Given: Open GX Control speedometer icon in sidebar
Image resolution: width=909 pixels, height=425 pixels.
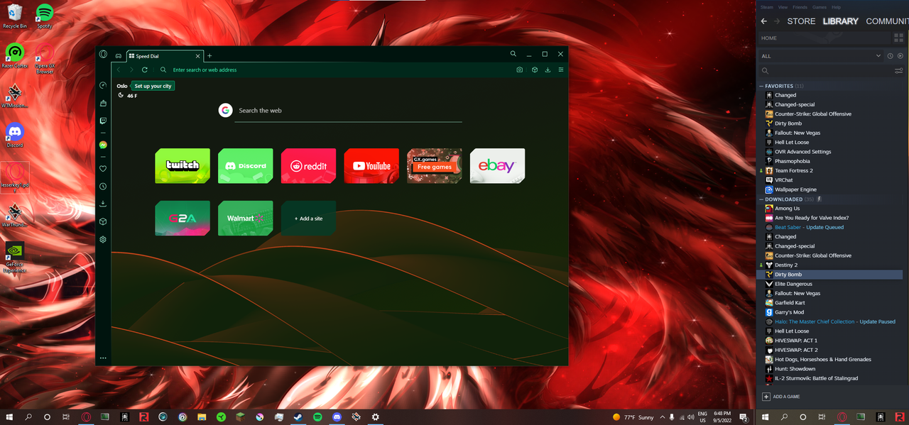Looking at the screenshot, I should 103,85.
